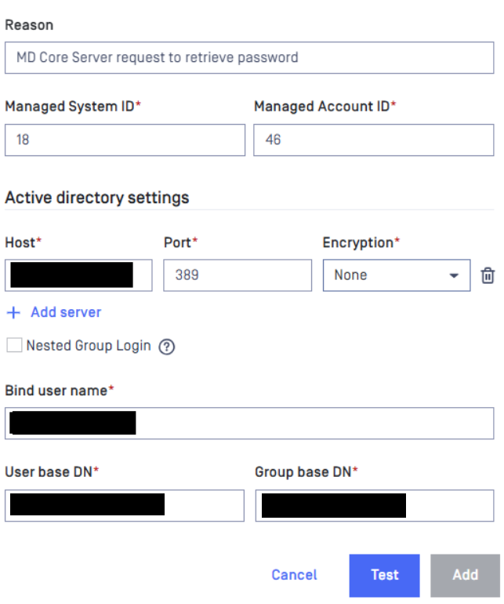Open Nested Group Login help tooltip icon
Viewport: 504px width, 604px height.
[166, 347]
